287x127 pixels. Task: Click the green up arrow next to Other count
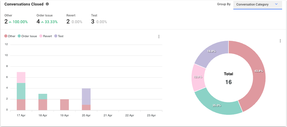pyautogui.click(x=10, y=22)
